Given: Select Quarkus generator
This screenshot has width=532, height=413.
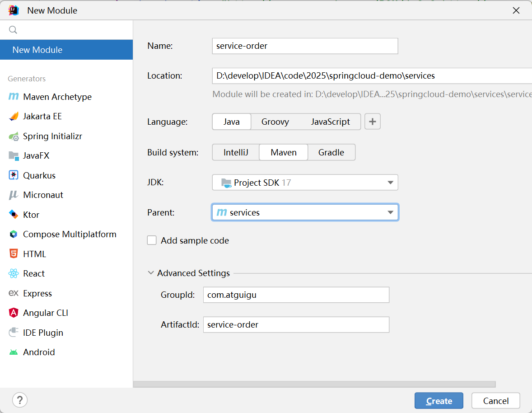Looking at the screenshot, I should (x=66, y=175).
